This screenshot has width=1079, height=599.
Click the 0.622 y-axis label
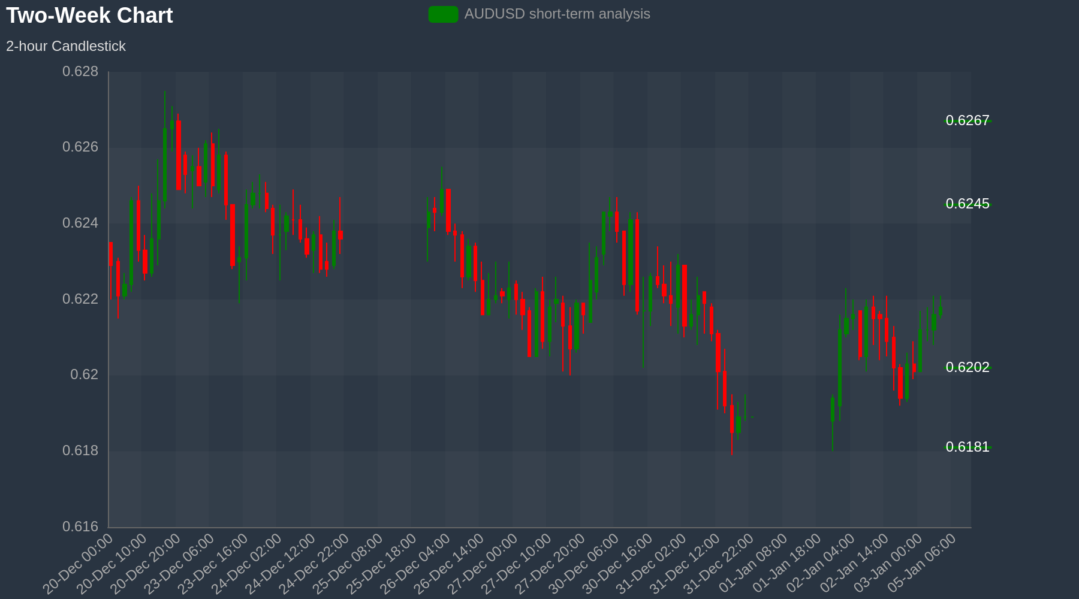click(80, 299)
